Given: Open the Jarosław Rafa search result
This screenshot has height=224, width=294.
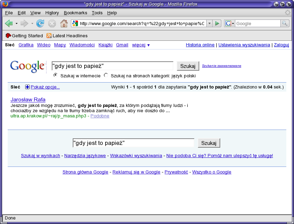Looking at the screenshot, I should pos(28,99).
